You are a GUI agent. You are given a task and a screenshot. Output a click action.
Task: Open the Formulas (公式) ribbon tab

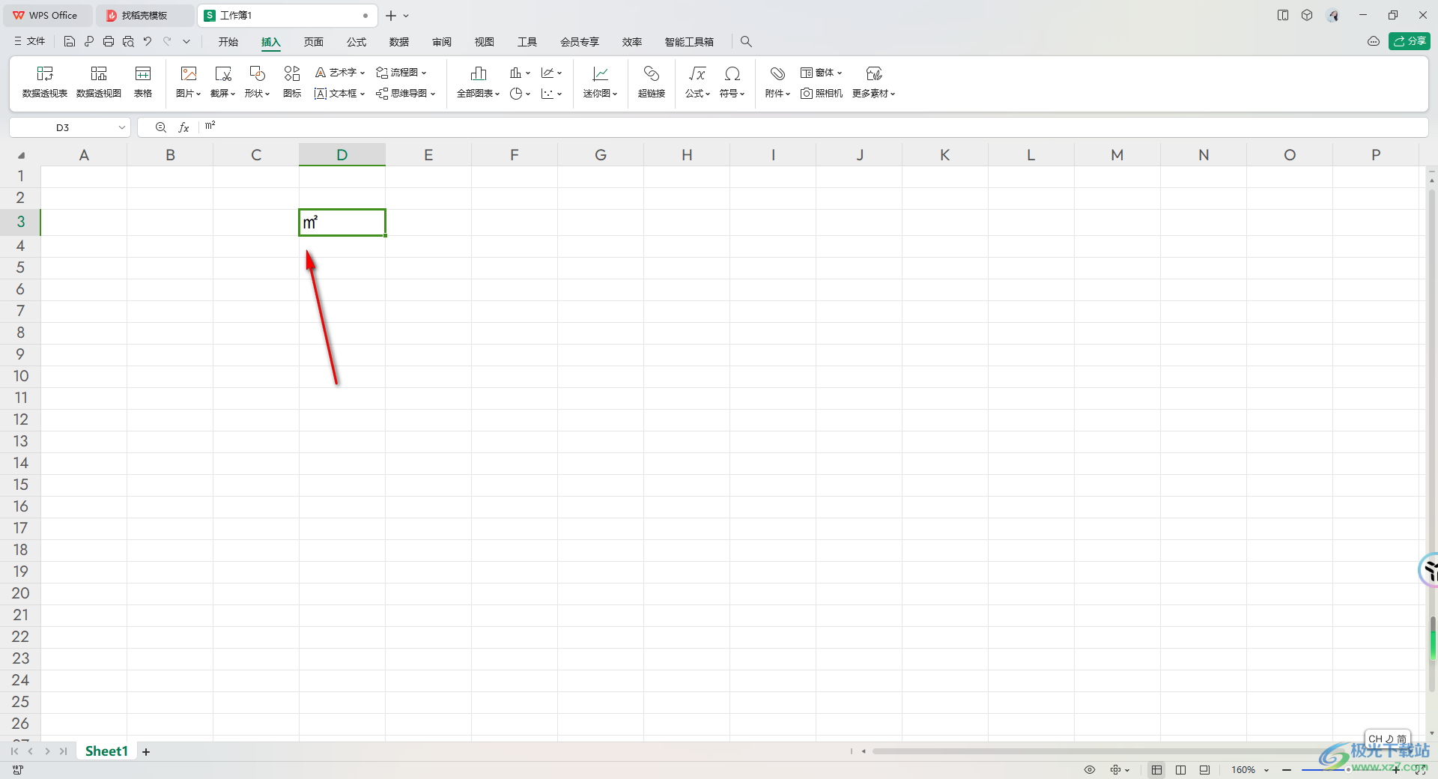point(357,42)
